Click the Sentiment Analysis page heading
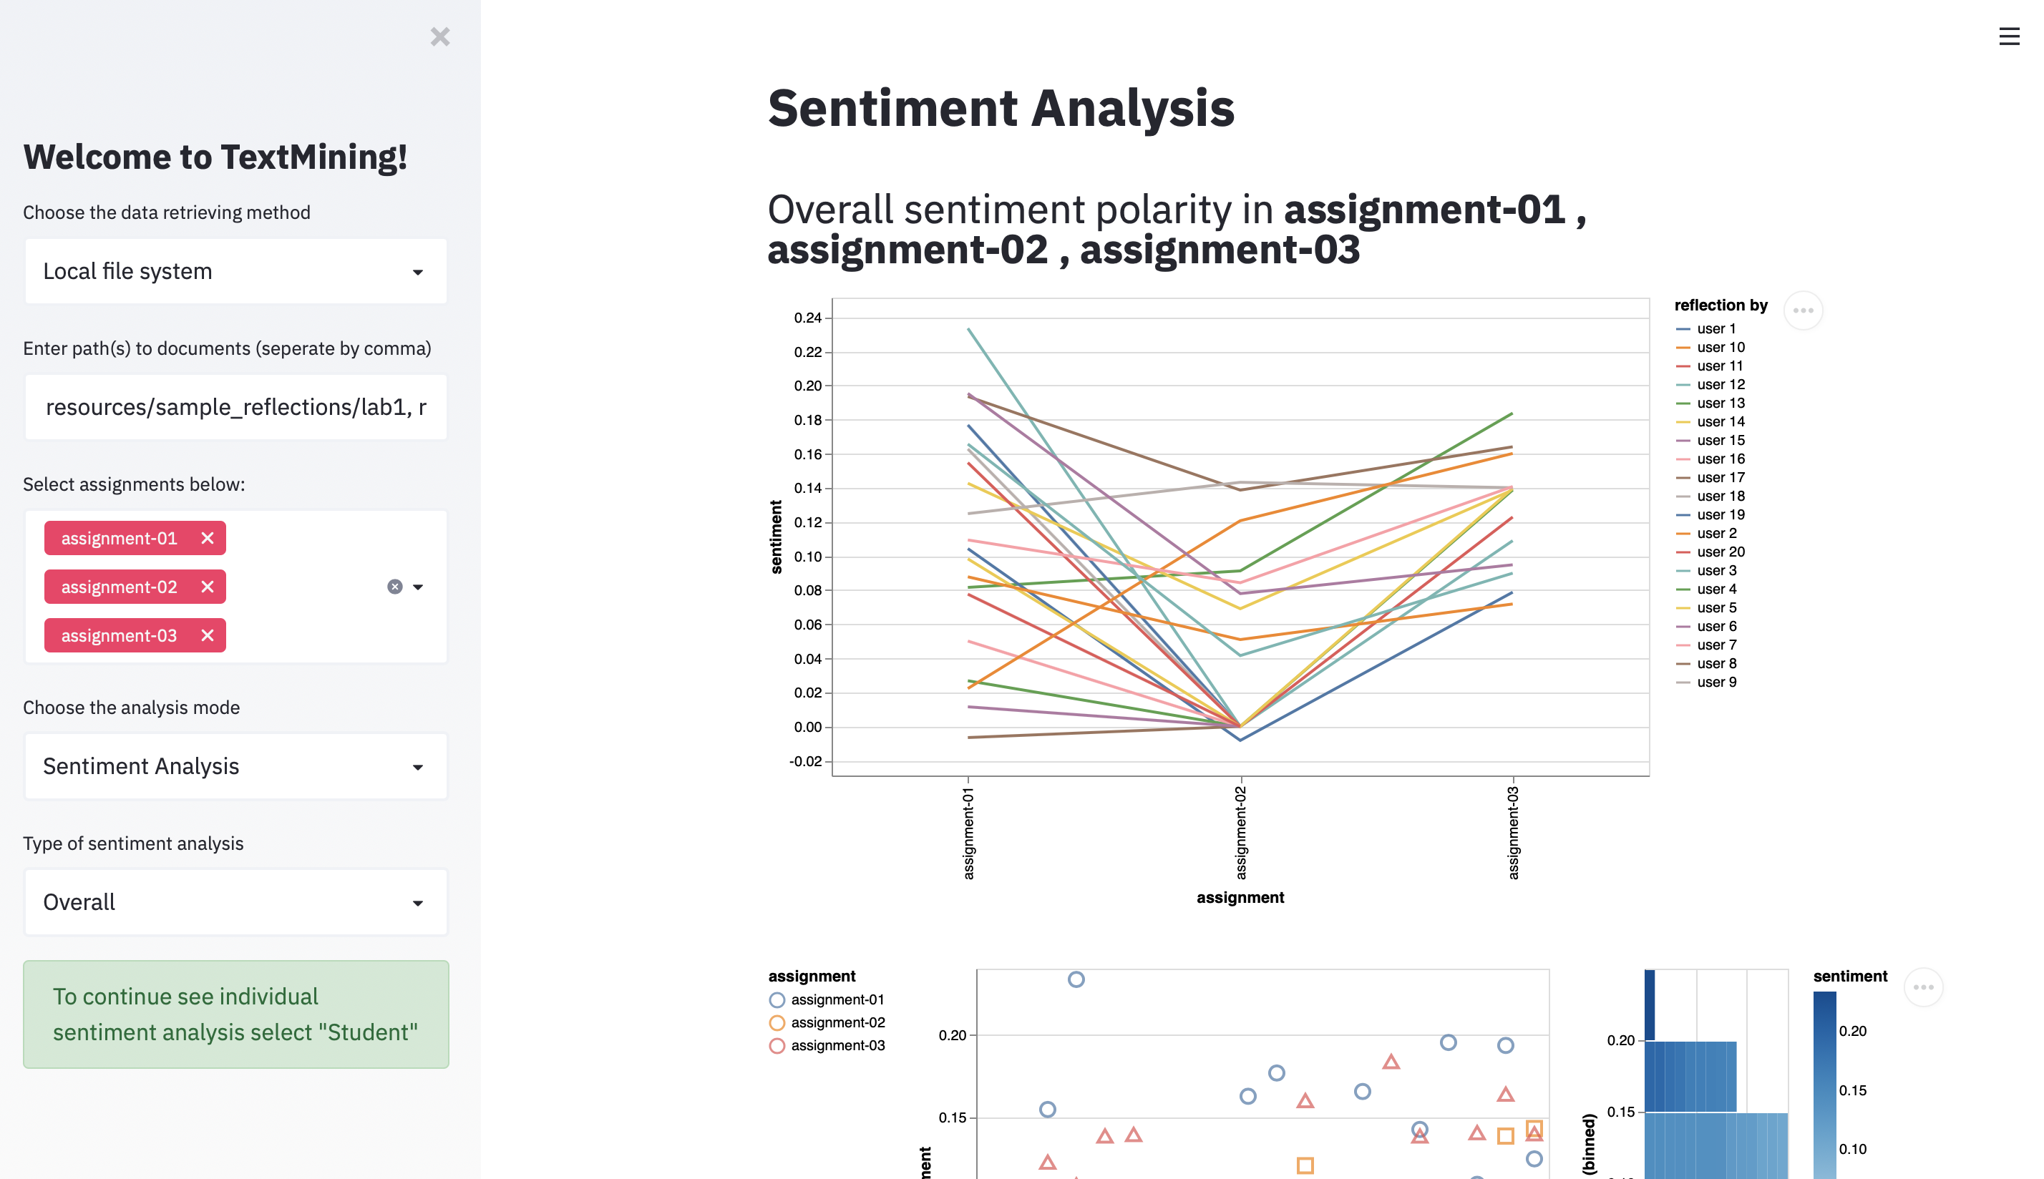This screenshot has width=2044, height=1179. [1001, 109]
